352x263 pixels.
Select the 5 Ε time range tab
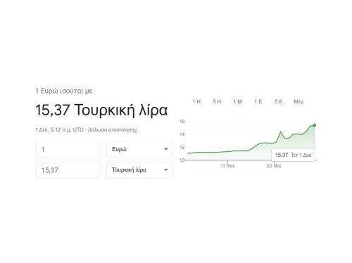(x=279, y=101)
